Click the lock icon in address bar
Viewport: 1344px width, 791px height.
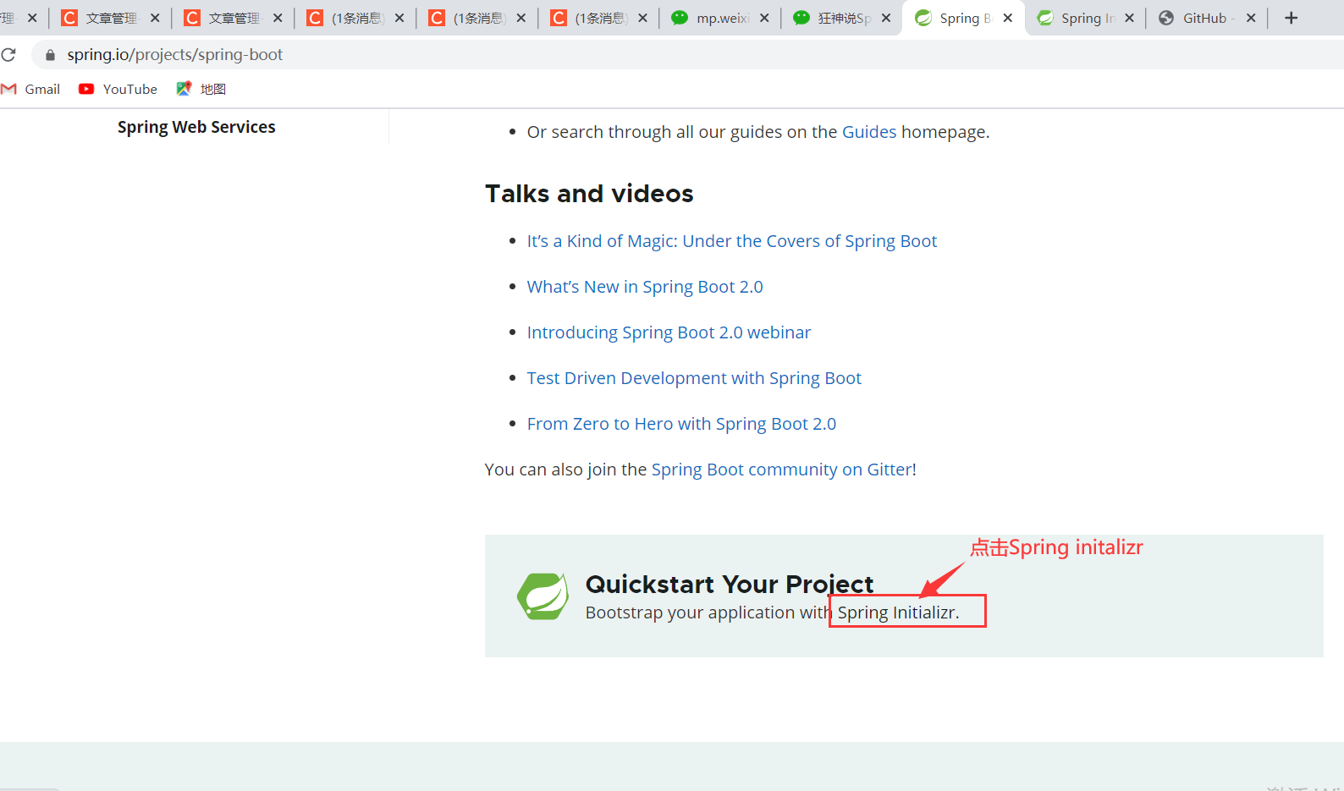50,55
